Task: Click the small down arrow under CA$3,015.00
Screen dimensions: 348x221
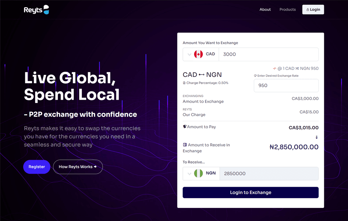Action: (317, 137)
